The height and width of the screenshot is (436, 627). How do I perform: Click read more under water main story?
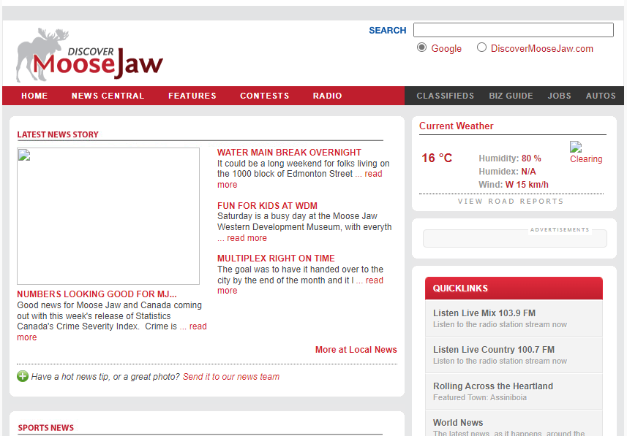[x=373, y=174]
